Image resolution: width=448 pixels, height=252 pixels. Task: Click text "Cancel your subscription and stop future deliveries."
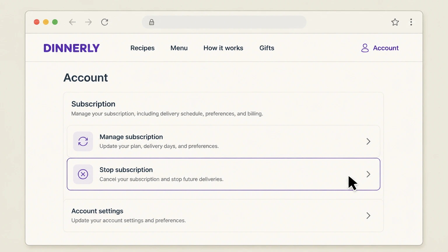tap(161, 179)
